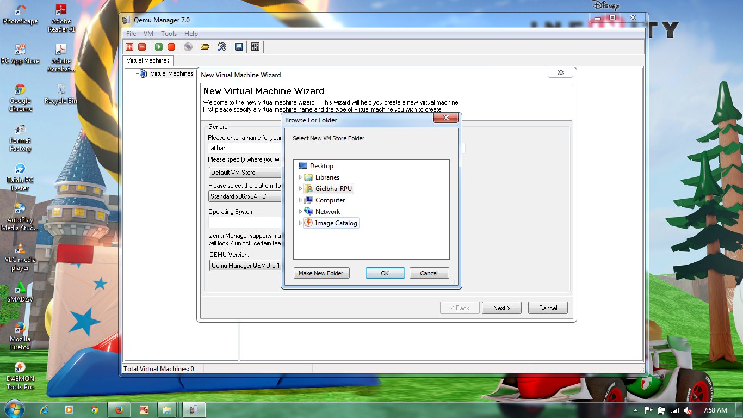This screenshot has width=743, height=418.
Task: Click the red Stop VM toolbar icon
Action: 171,47
